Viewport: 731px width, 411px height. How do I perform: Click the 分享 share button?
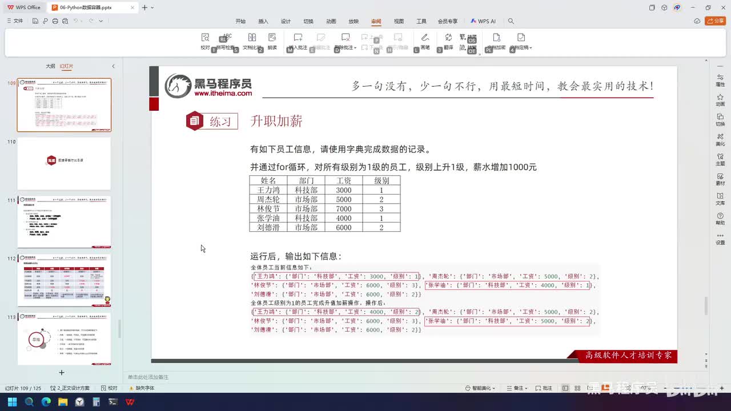715,21
